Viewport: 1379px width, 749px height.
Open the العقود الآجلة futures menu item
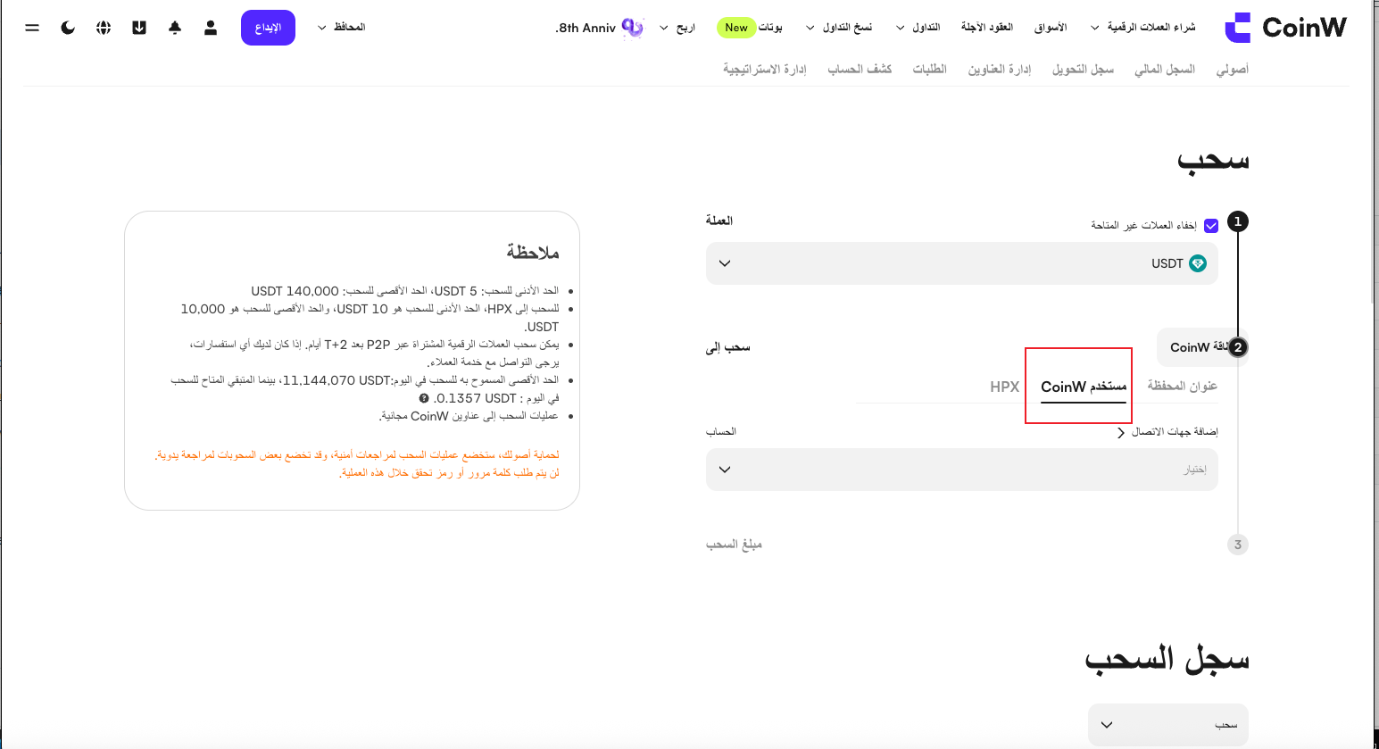(987, 28)
